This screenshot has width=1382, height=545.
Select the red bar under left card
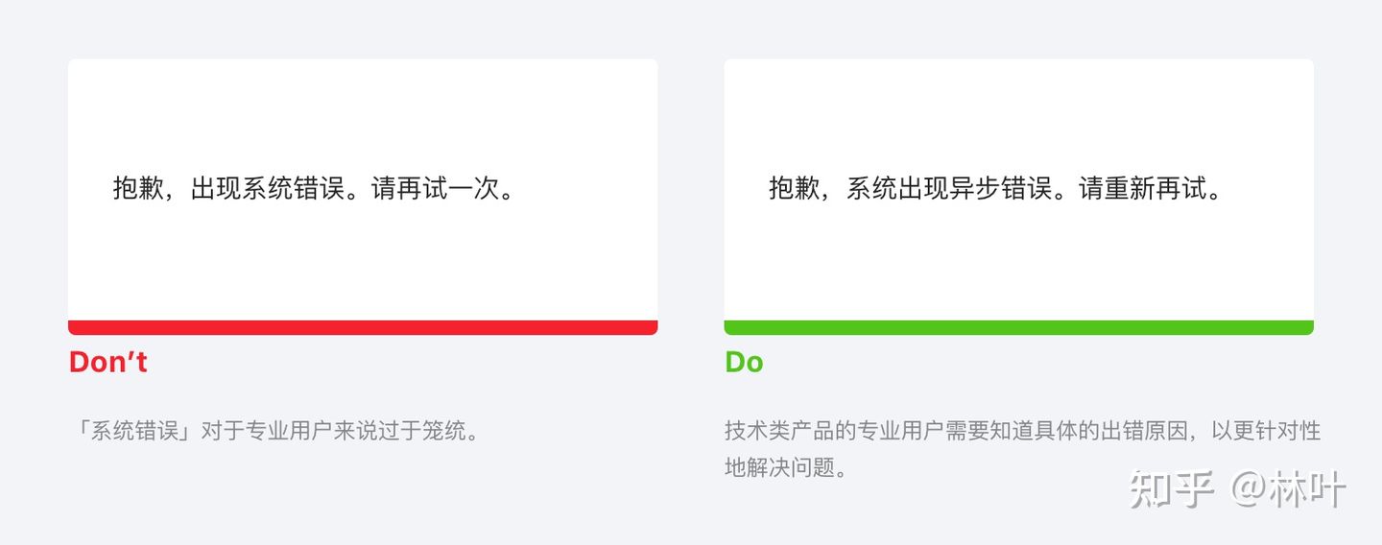(363, 327)
